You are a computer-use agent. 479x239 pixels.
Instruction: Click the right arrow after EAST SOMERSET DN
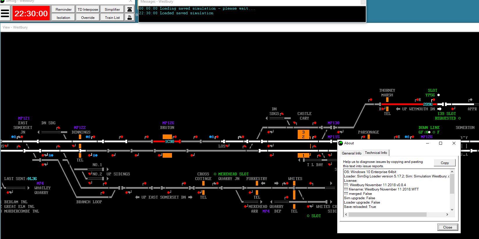(190, 197)
